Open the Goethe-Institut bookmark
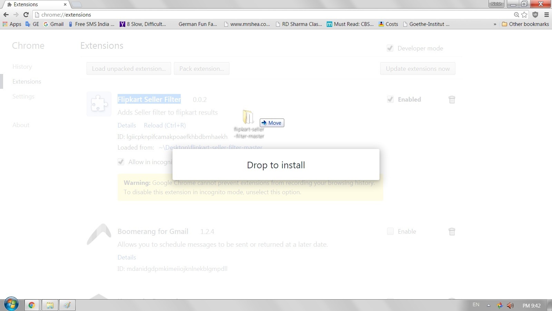The image size is (552, 311). tap(426, 24)
